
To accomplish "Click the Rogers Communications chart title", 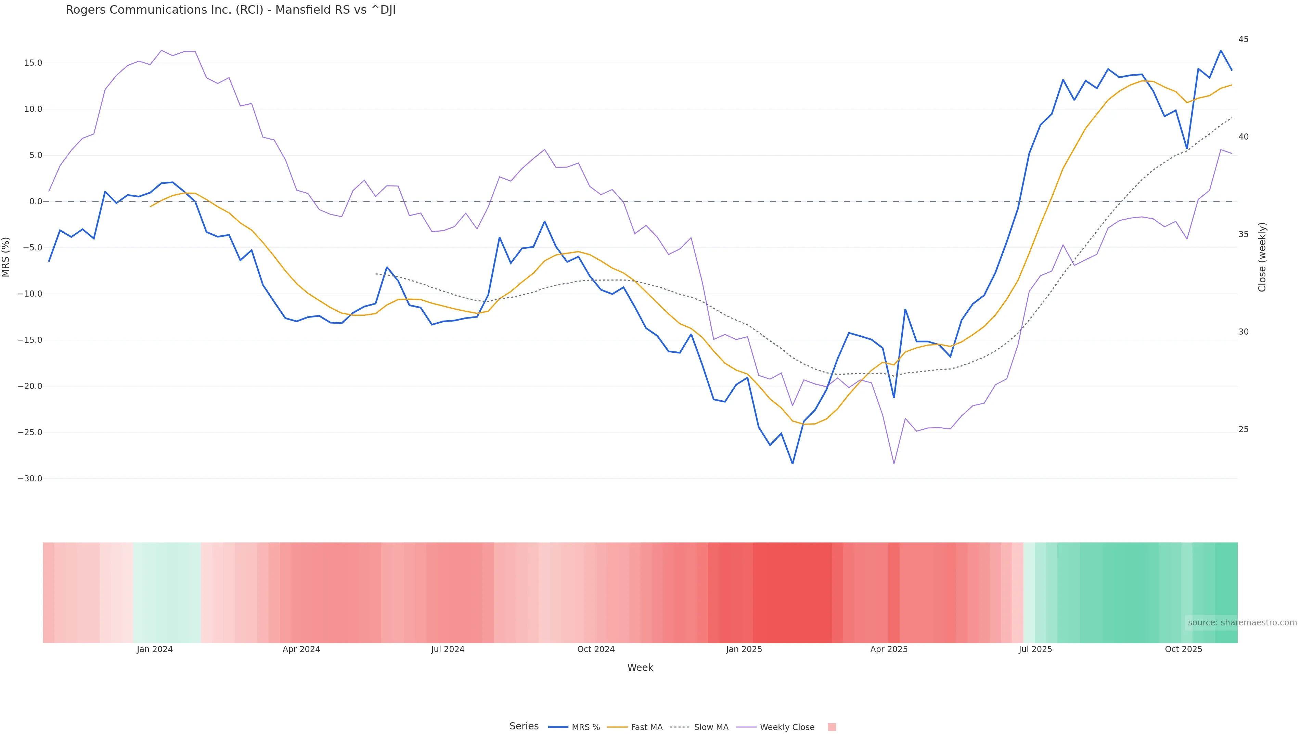I will [231, 10].
